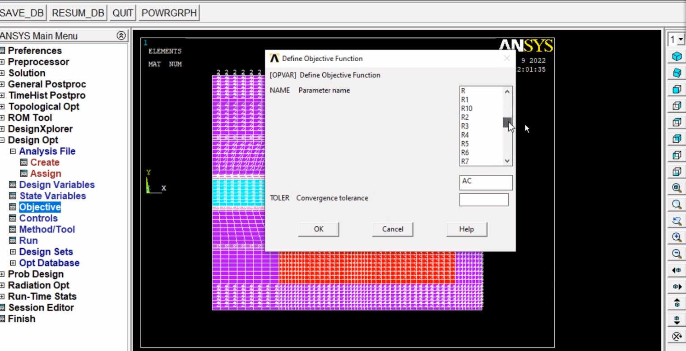This screenshot has height=351, width=686.
Task: Expand the DesignXplorer tree node
Action: click(x=2, y=129)
